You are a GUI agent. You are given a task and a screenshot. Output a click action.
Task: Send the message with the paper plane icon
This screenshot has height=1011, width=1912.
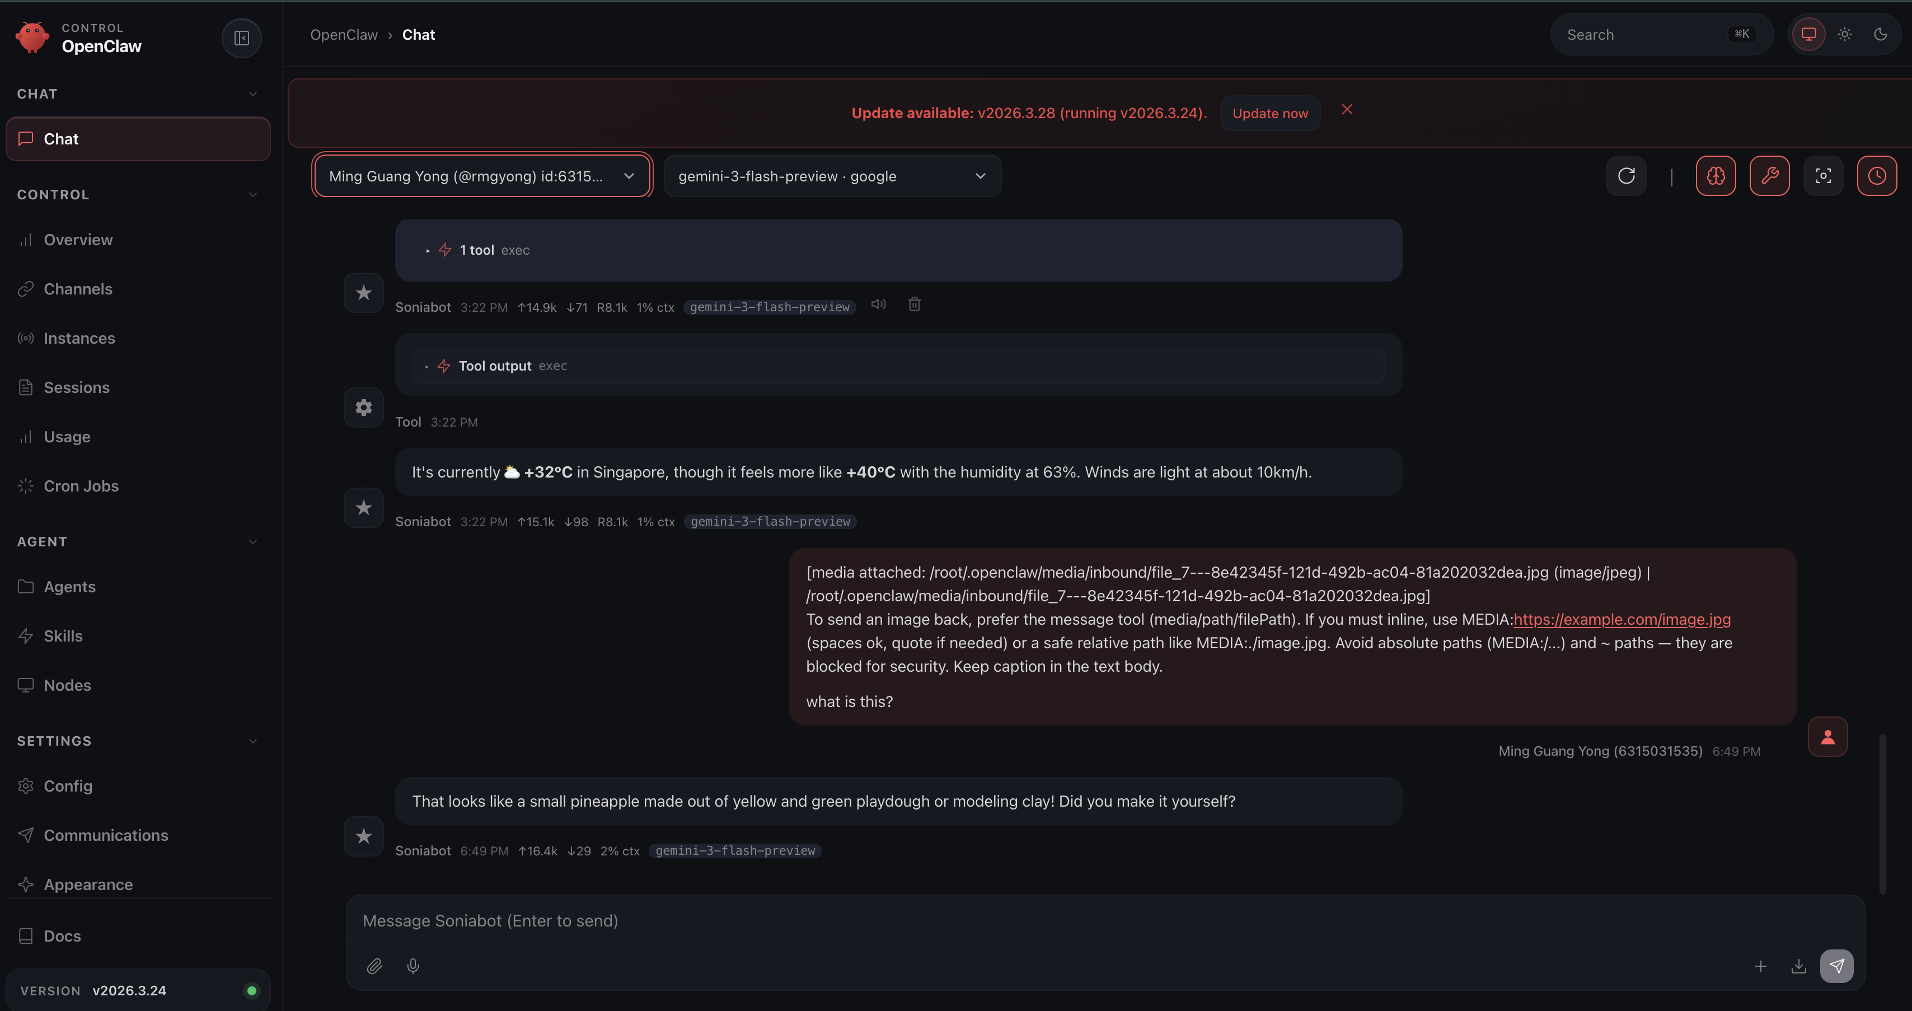(1836, 966)
